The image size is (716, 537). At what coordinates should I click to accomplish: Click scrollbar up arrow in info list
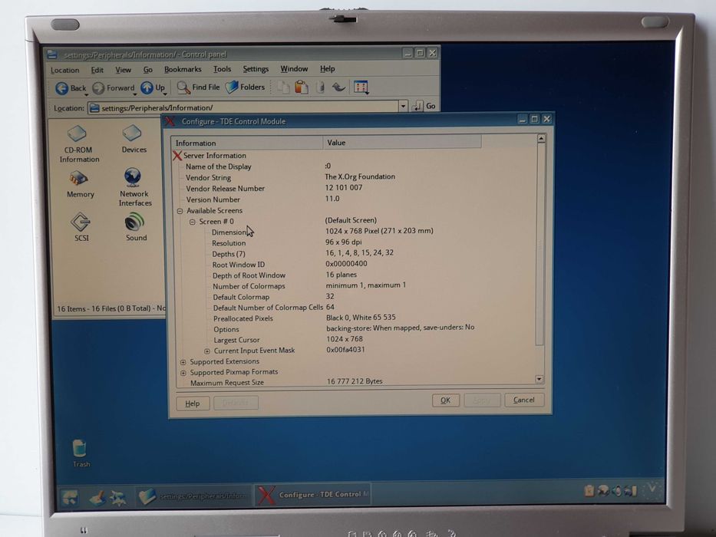541,138
